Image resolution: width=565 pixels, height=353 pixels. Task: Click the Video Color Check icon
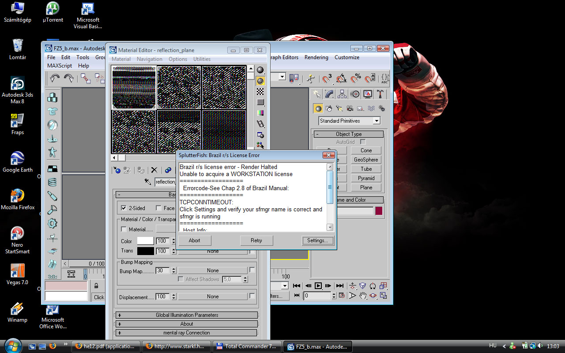tap(260, 113)
